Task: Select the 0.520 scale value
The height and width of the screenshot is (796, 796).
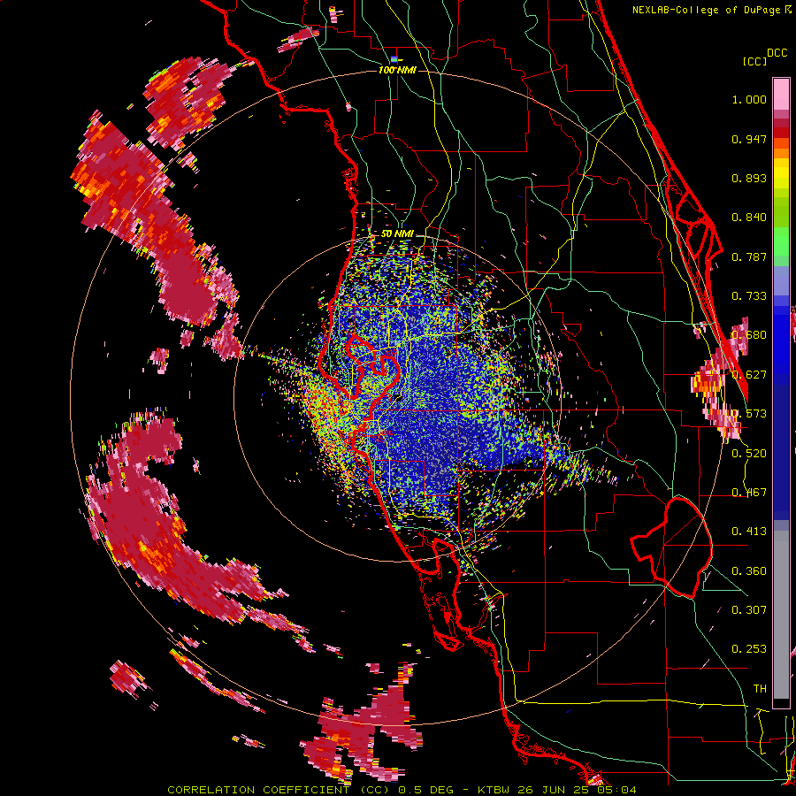Action: (749, 454)
